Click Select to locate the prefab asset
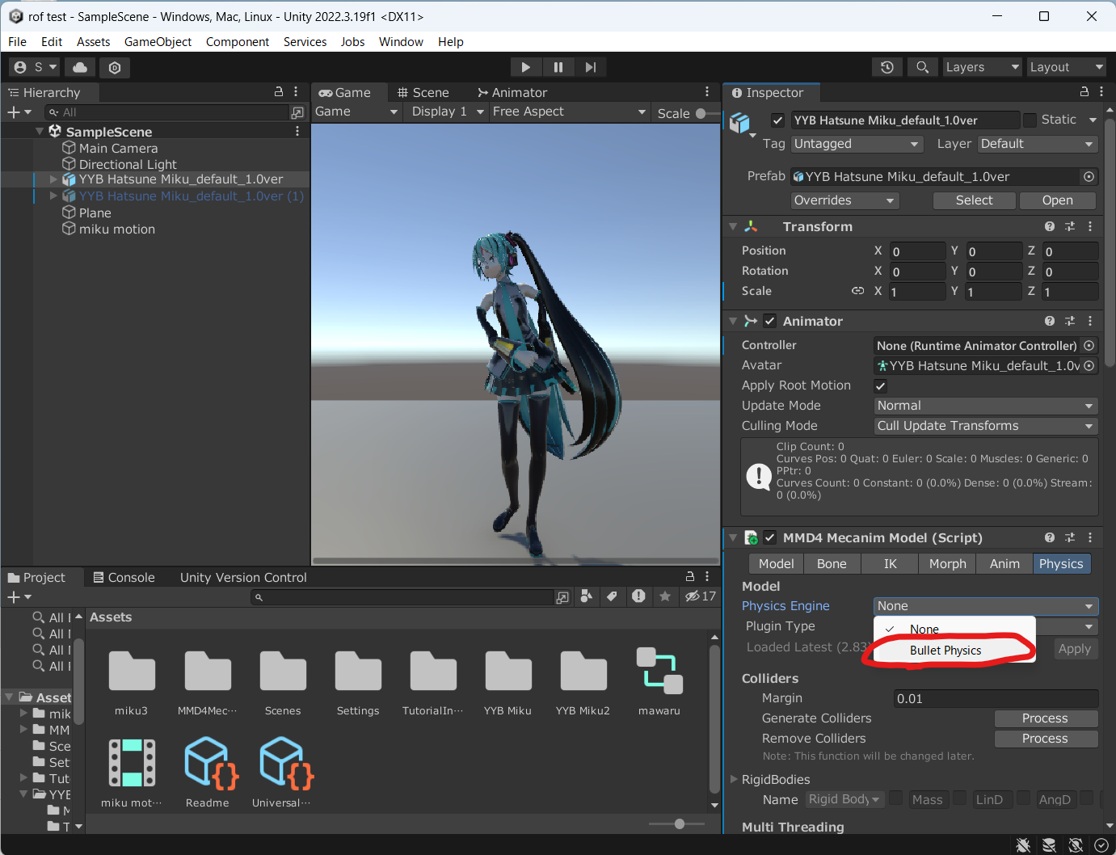The height and width of the screenshot is (855, 1116). click(974, 200)
